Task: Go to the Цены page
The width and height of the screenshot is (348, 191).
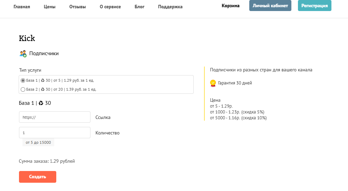Action: pos(49,7)
